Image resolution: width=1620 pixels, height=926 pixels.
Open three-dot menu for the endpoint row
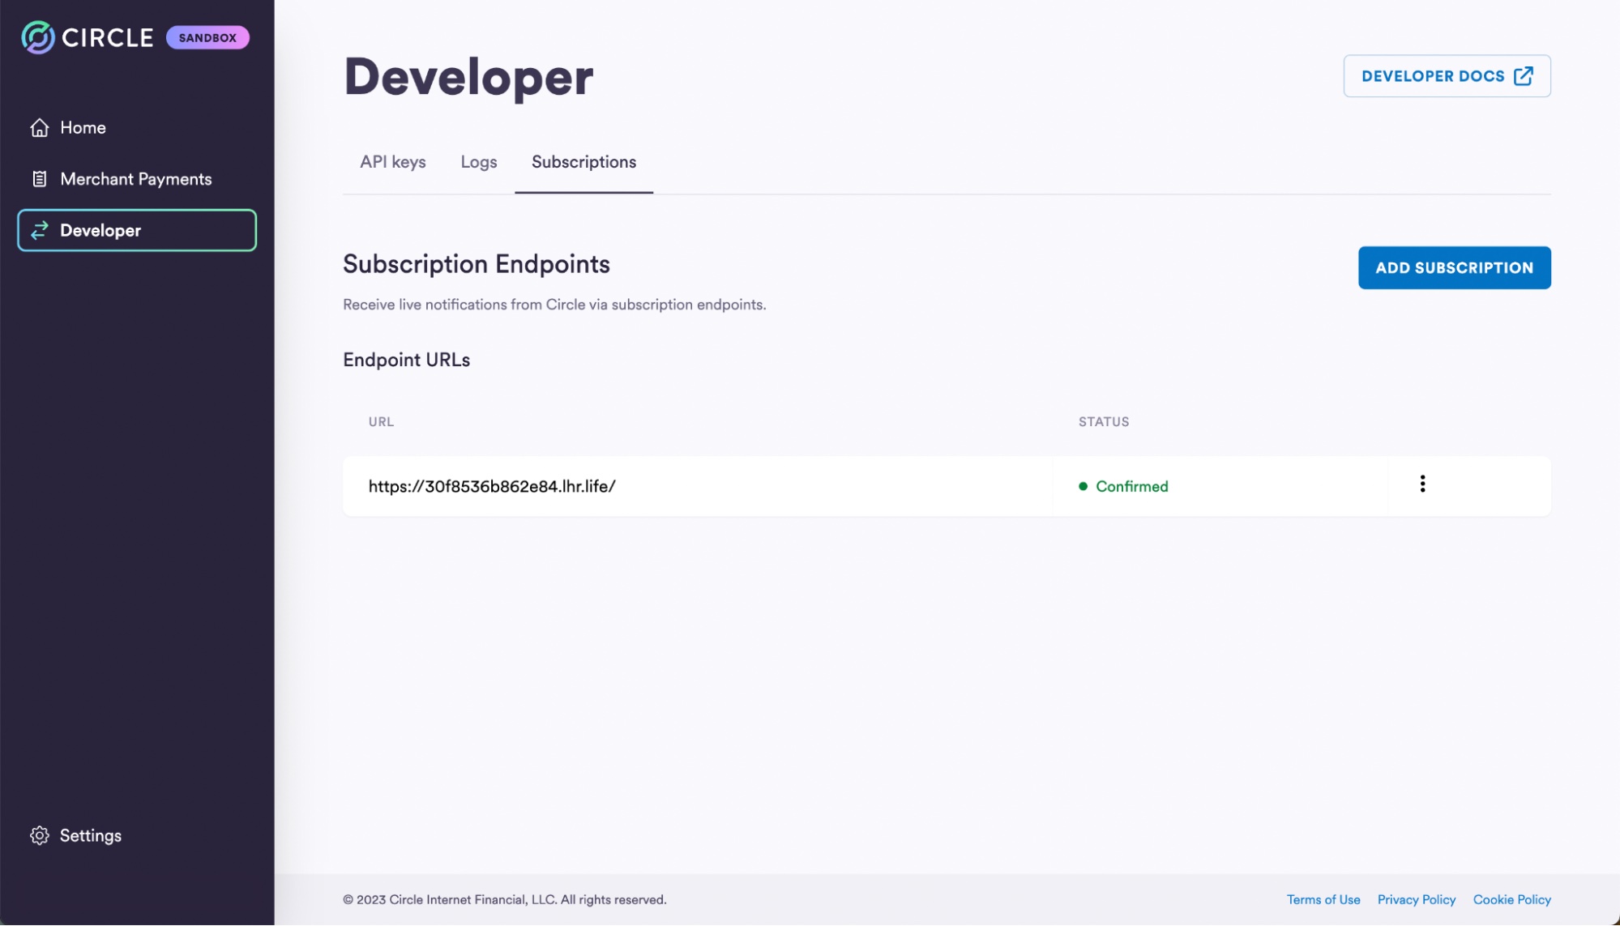click(x=1422, y=484)
